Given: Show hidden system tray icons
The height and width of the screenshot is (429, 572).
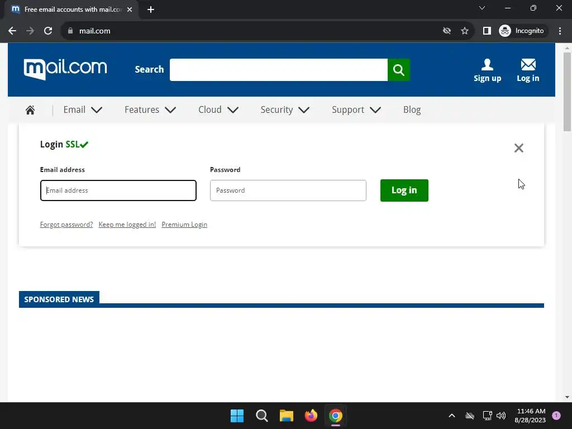Looking at the screenshot, I should pyautogui.click(x=451, y=416).
